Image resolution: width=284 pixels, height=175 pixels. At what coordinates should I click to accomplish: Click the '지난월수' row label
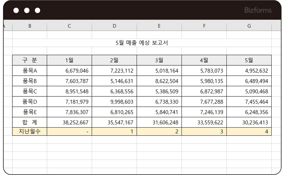tap(30, 132)
